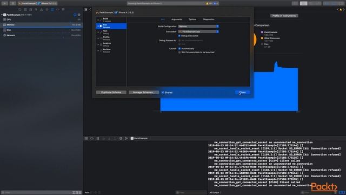Switch to the Diagnostics tab
The image size is (346, 195).
point(209,19)
